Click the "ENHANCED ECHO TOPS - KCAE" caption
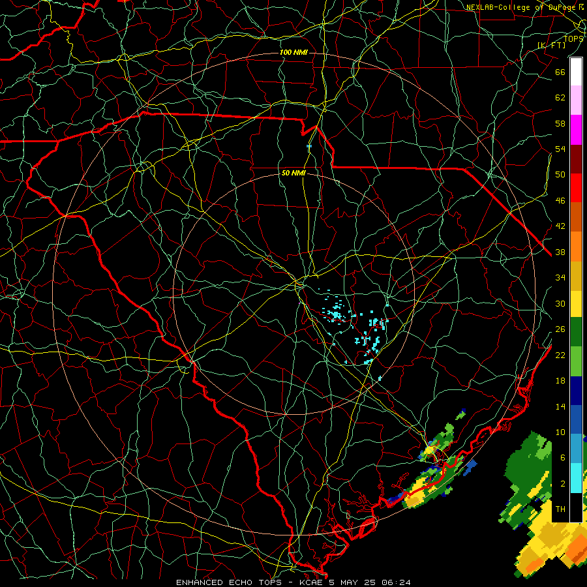The width and height of the screenshot is (587, 587). [x=248, y=582]
